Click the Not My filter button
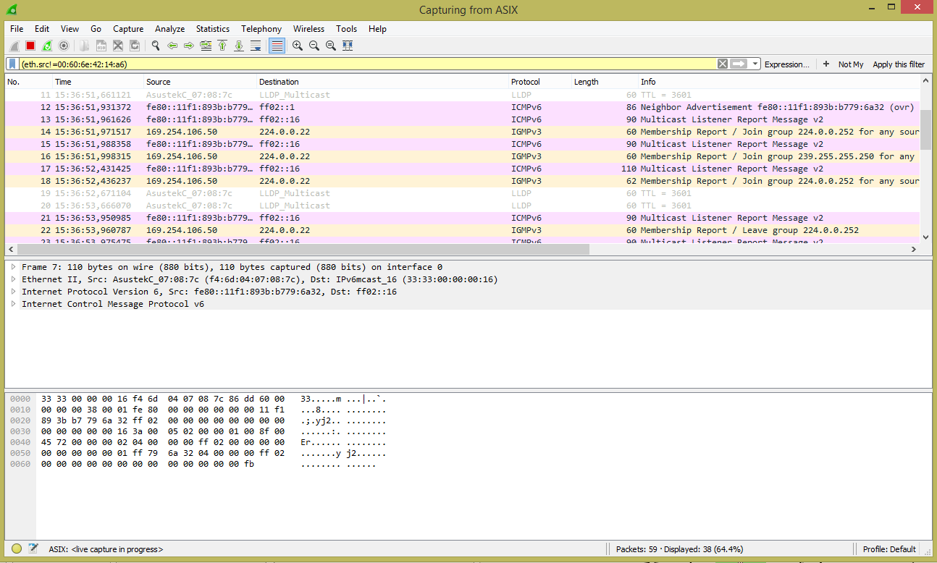 point(850,64)
